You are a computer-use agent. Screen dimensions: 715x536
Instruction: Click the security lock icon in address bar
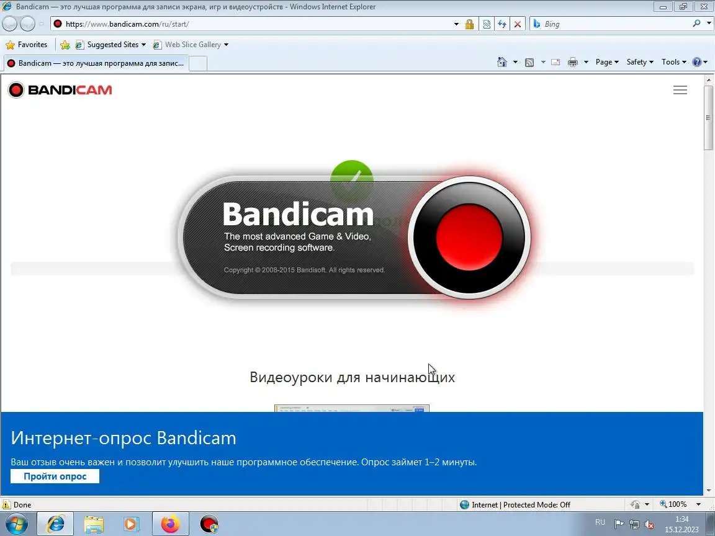pyautogui.click(x=469, y=24)
